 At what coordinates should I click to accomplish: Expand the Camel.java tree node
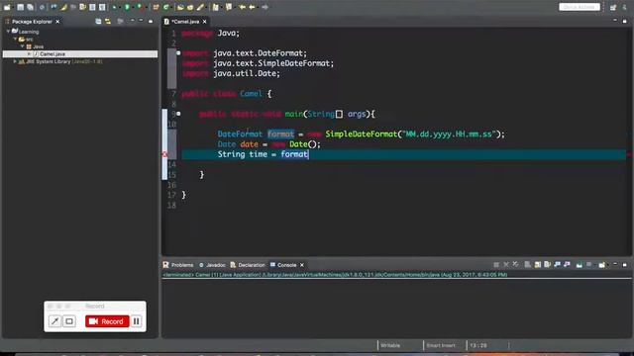[29, 53]
